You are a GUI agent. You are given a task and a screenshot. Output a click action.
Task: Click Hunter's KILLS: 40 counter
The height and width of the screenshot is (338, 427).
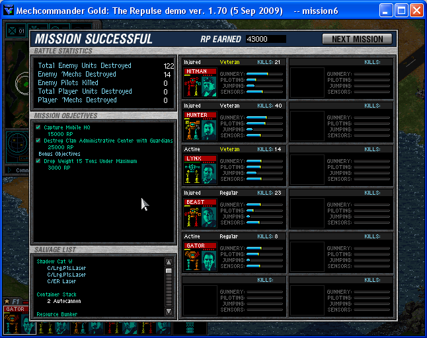point(270,106)
